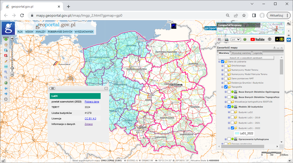
Task: Click the XYH coordinates tool
Action: [x=6, y=67]
